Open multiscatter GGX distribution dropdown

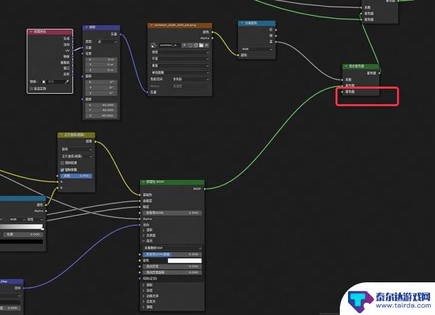tap(172, 248)
